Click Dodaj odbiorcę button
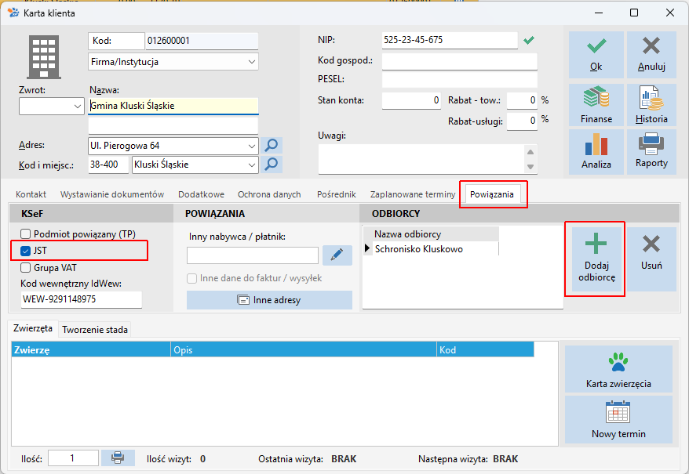 click(595, 259)
